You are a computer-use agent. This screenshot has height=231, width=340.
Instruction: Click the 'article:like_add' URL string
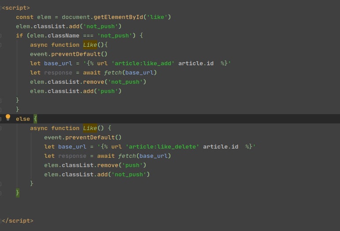tap(143, 63)
